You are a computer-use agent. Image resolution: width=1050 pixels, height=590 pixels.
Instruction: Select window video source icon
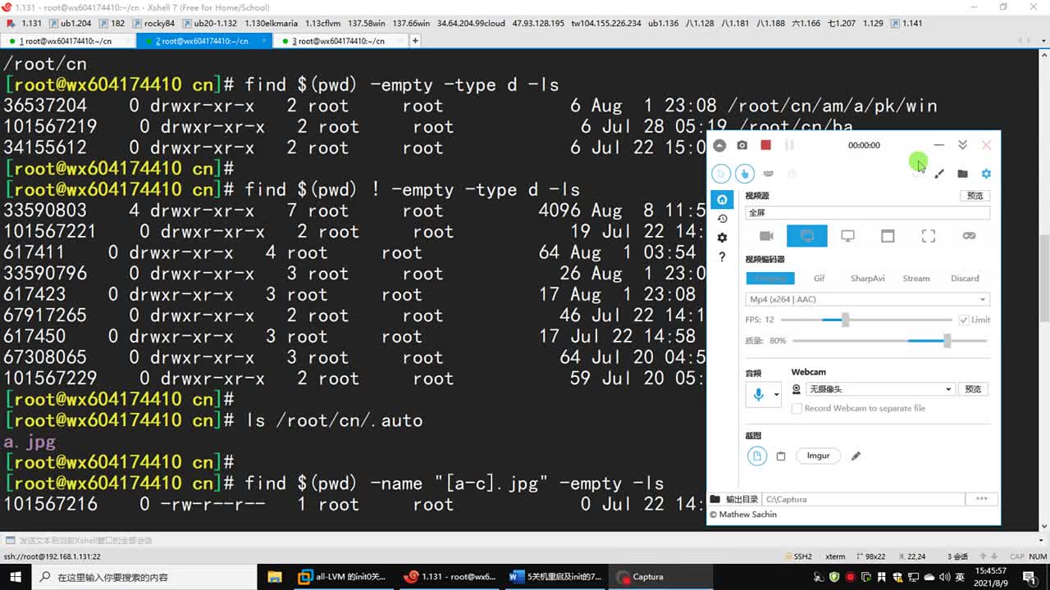pyautogui.click(x=888, y=236)
